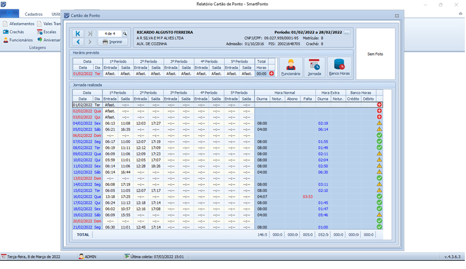
Task: Click warning icon on 09/02/2022 row
Action: (379, 154)
